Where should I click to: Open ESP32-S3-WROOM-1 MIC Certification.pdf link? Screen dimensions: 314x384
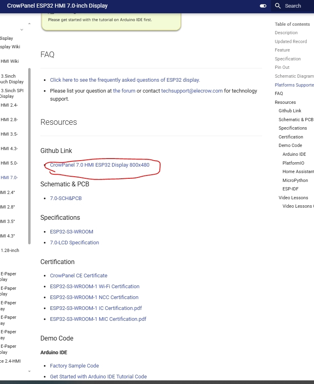point(98,319)
